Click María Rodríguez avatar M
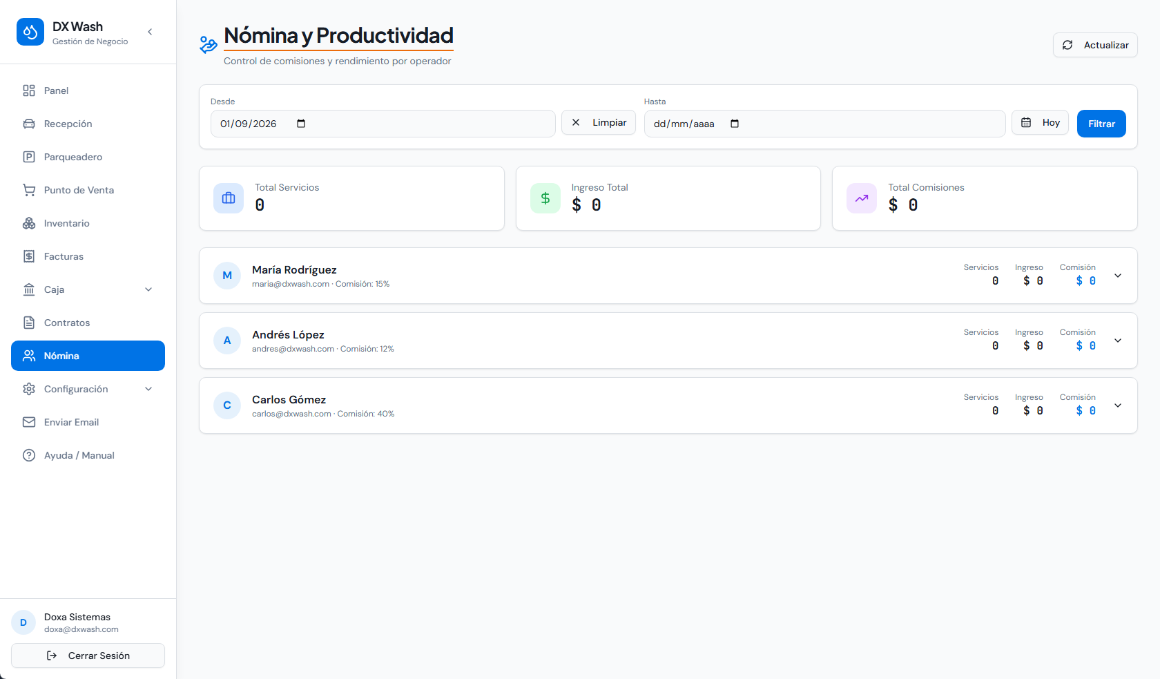 click(227, 276)
